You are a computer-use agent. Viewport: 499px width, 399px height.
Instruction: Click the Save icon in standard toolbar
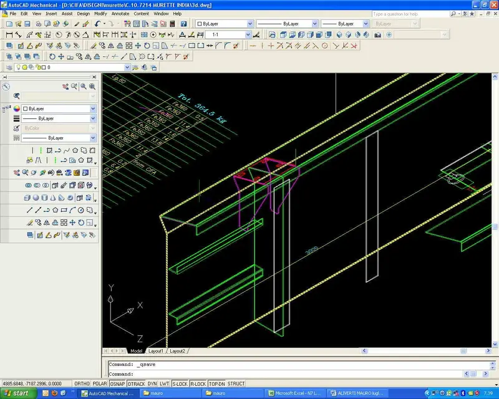click(27, 24)
